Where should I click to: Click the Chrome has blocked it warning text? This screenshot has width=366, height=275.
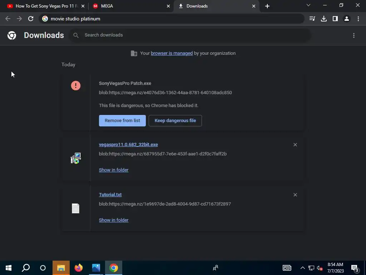(149, 106)
